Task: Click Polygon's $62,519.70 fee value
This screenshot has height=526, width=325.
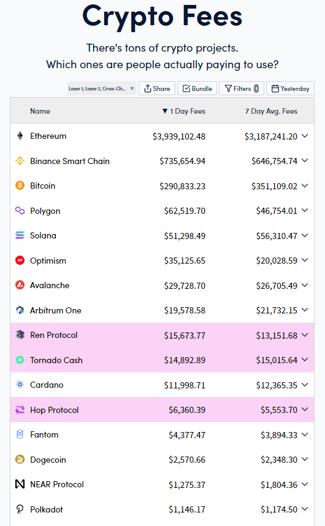Action: pos(185,211)
